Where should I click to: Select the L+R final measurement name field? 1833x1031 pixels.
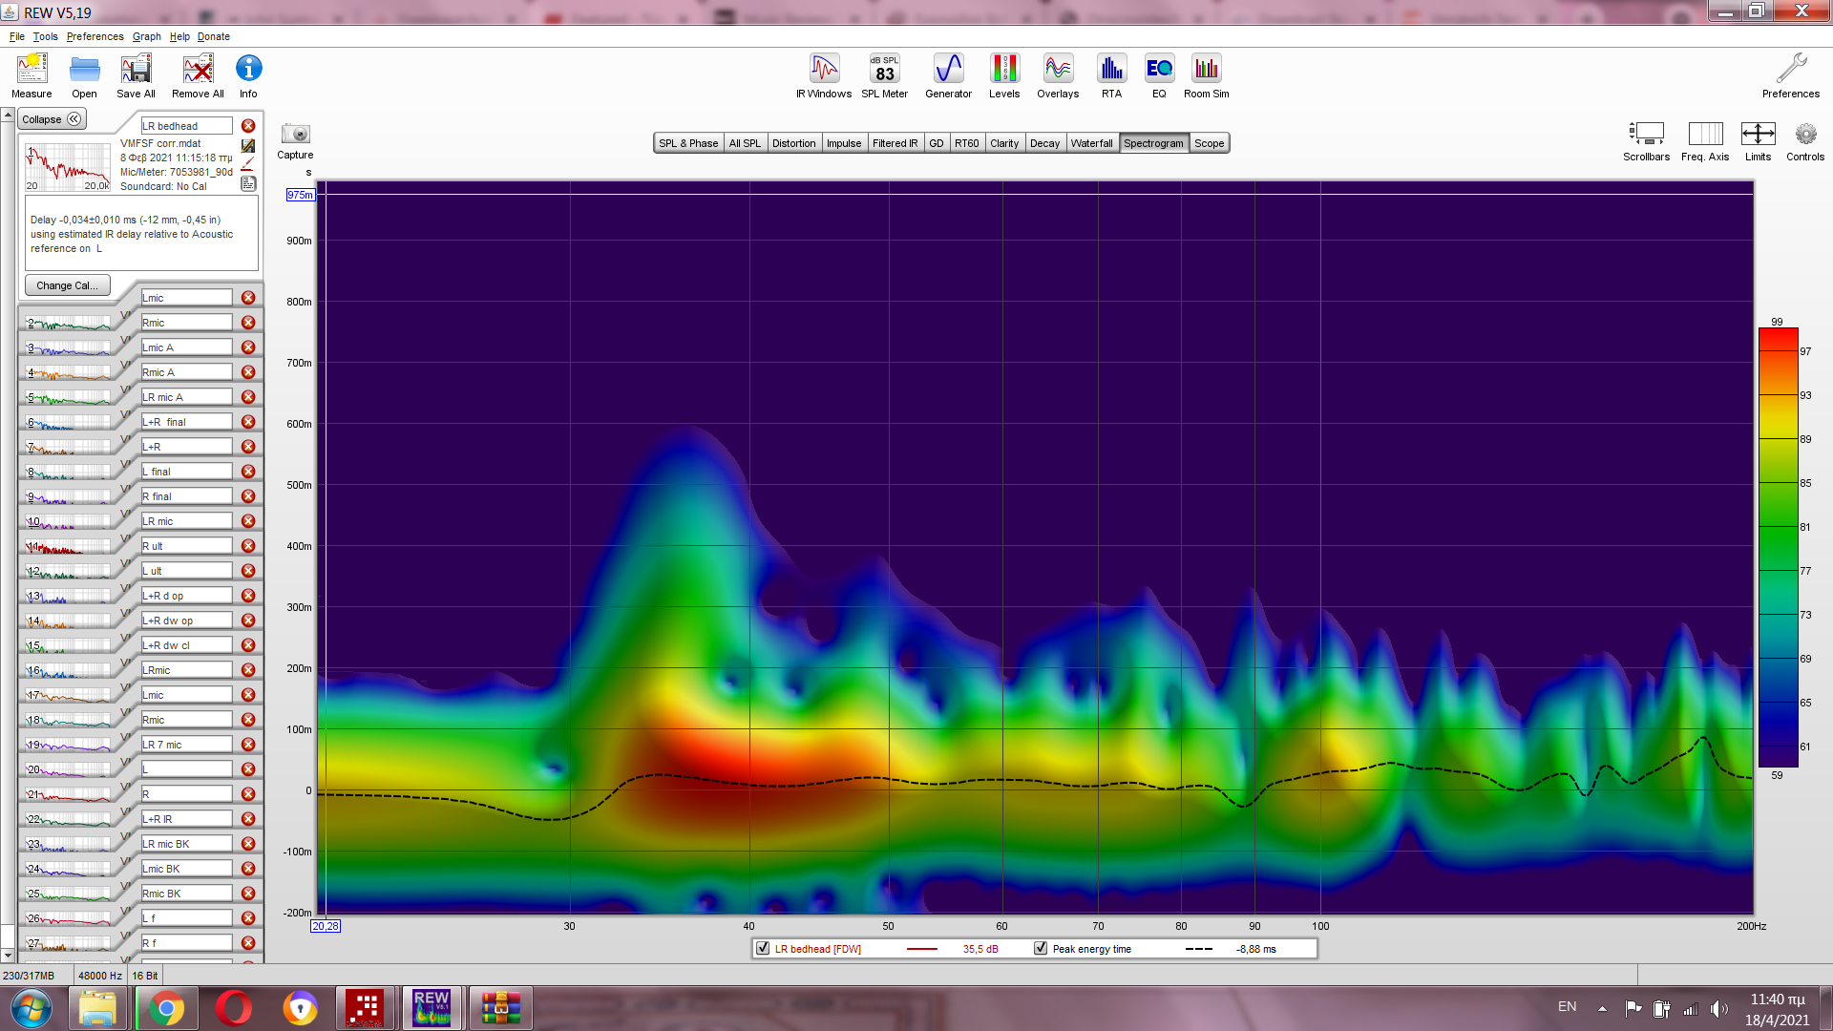pyautogui.click(x=186, y=422)
